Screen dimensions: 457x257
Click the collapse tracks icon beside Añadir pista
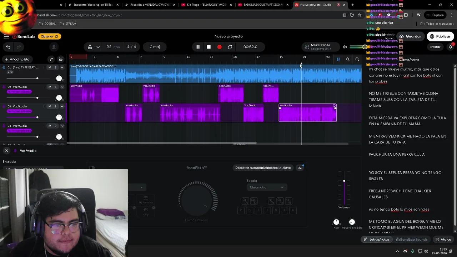tap(61, 59)
